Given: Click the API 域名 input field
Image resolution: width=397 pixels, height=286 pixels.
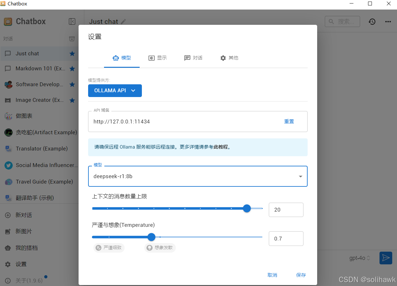Looking at the screenshot, I should pos(198,122).
